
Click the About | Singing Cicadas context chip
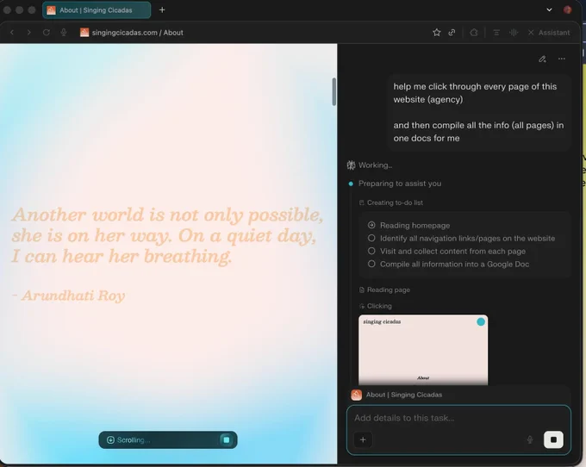pos(397,395)
